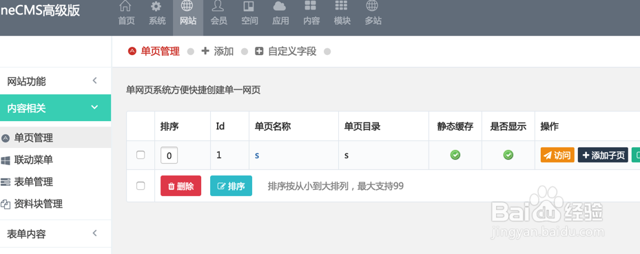
Task: Click the 排序 column header
Action: pos(169,127)
